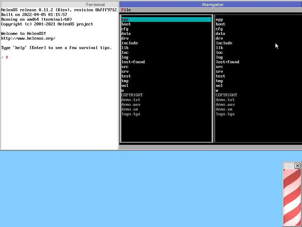
Task: Select vol directory in left panel
Action: click(x=125, y=85)
